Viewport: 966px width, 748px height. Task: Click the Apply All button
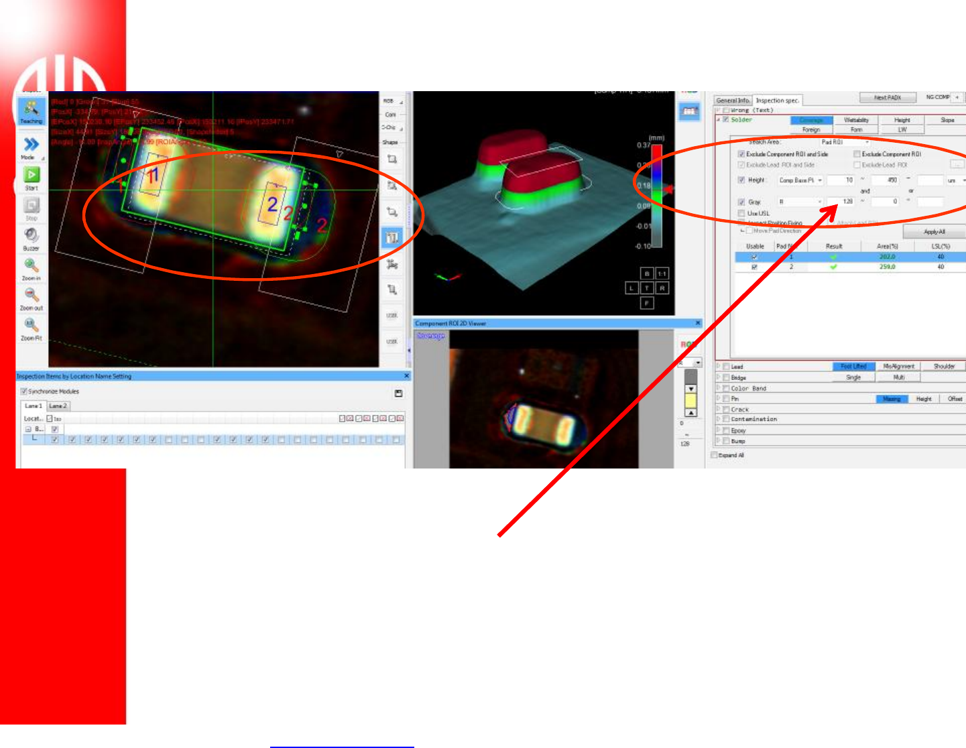click(934, 232)
